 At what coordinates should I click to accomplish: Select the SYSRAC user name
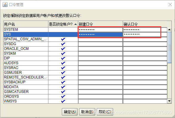pos(11,68)
